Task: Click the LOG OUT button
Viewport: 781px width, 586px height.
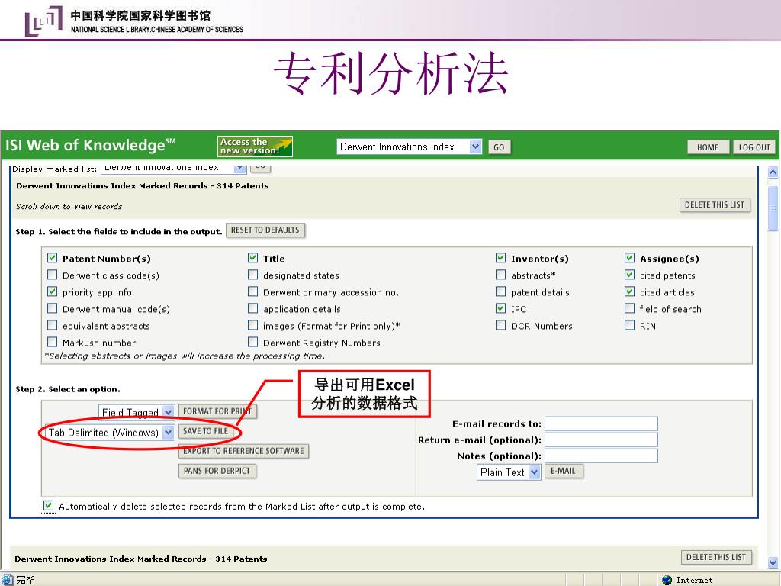Action: [x=754, y=147]
